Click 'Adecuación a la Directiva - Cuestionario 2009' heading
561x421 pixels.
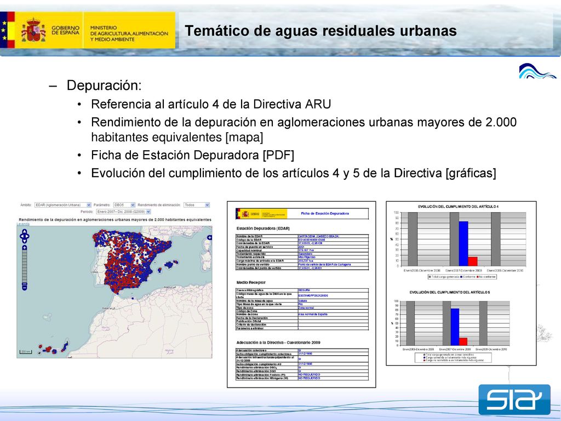(x=278, y=343)
